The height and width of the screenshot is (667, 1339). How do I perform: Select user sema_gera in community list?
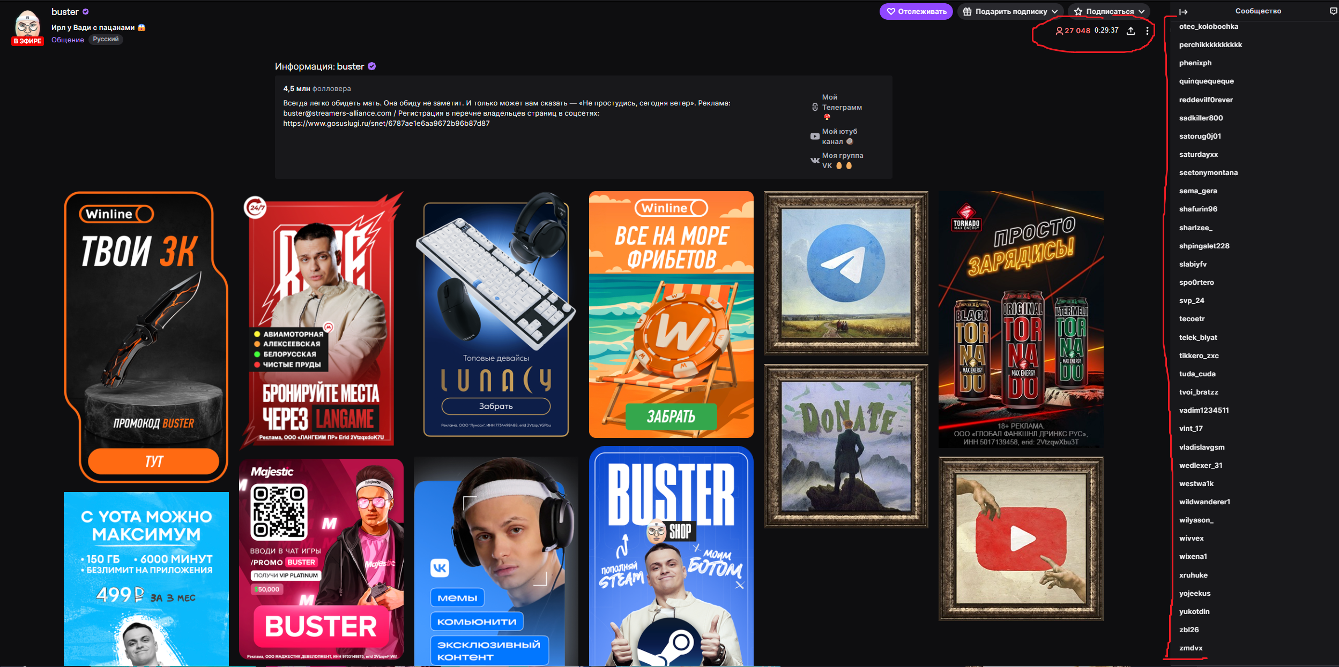tap(1198, 191)
